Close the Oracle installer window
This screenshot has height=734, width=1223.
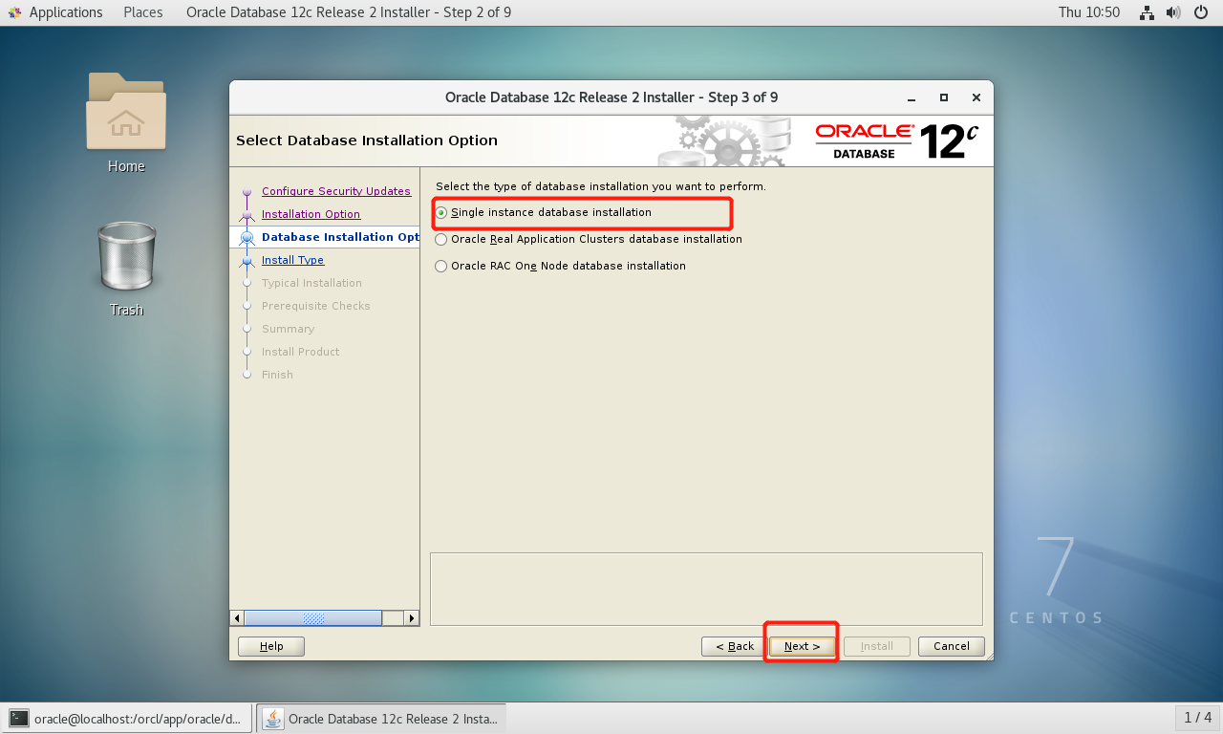[976, 97]
